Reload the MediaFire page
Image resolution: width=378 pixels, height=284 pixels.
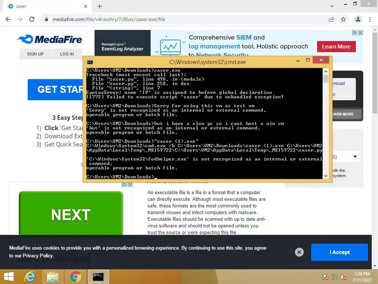pos(32,19)
